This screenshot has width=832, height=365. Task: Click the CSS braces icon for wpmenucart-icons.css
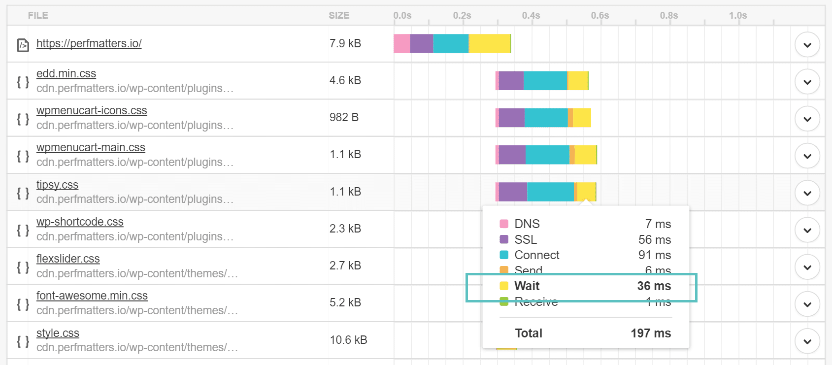[x=23, y=119]
